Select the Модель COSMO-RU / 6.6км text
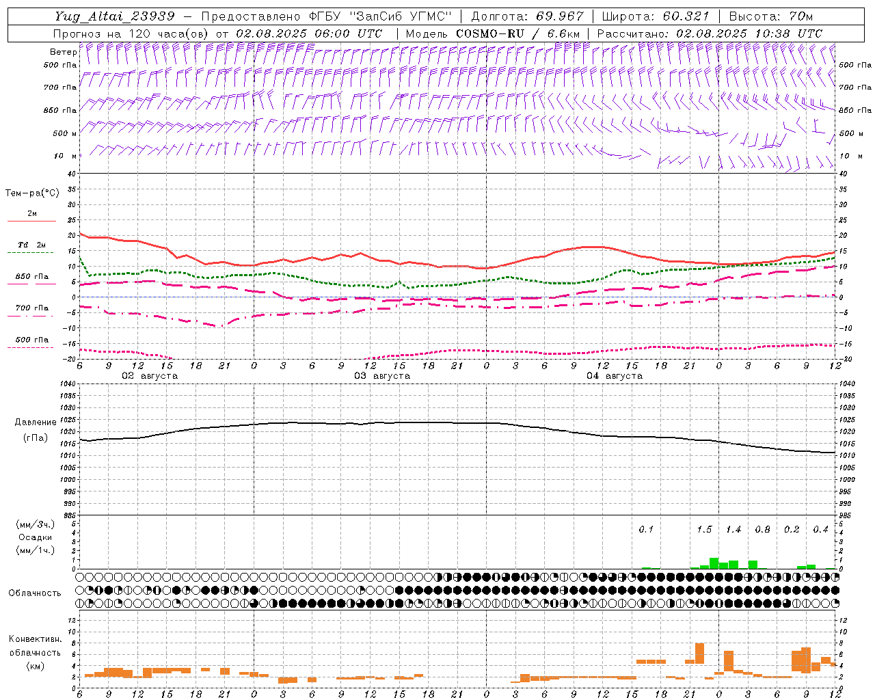 pyautogui.click(x=493, y=33)
